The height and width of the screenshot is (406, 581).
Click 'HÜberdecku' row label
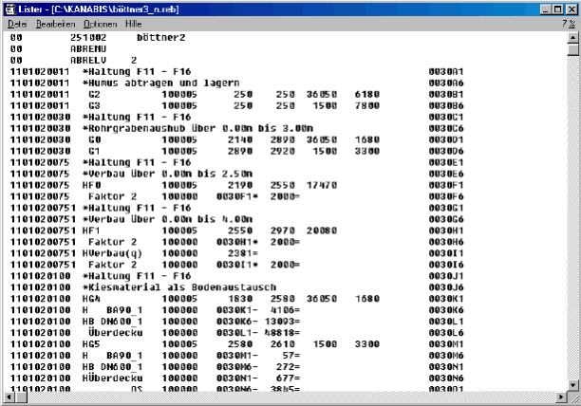pos(112,378)
